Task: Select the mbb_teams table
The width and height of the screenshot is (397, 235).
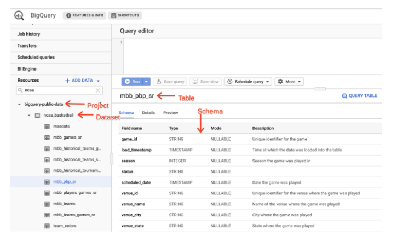Action: (x=64, y=204)
